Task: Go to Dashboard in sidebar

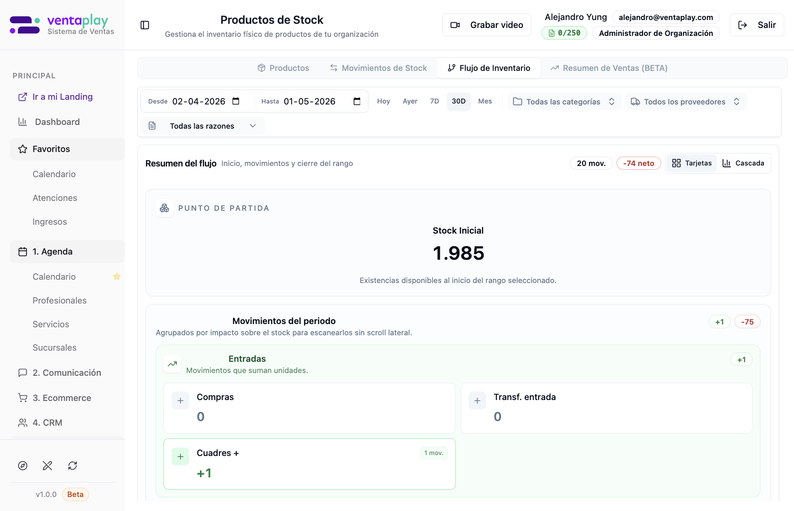Action: [67, 122]
